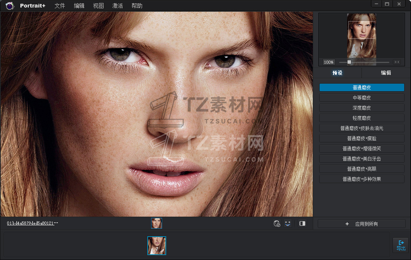411x260 pixels.
Task: Click the 导出 export icon button
Action: 401,245
